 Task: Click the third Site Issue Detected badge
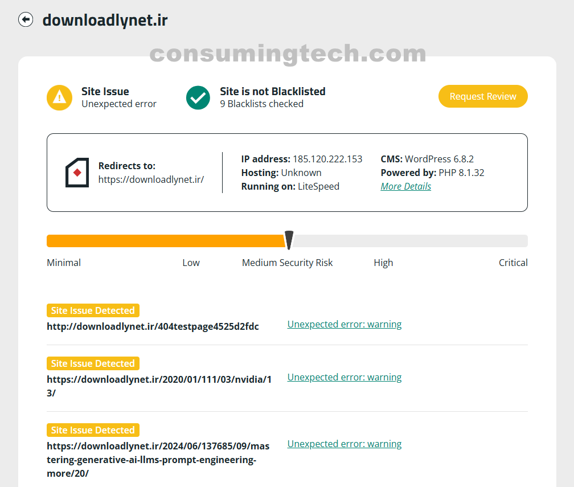coord(93,430)
